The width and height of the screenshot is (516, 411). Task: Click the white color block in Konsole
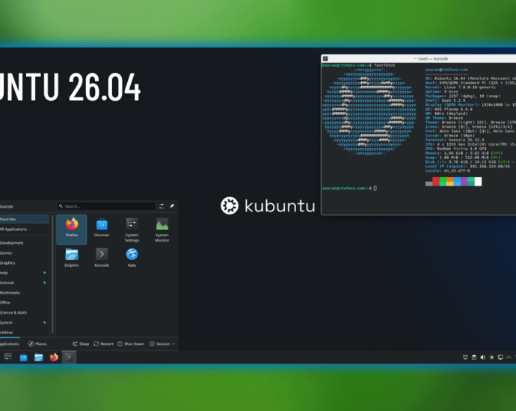pyautogui.click(x=478, y=182)
